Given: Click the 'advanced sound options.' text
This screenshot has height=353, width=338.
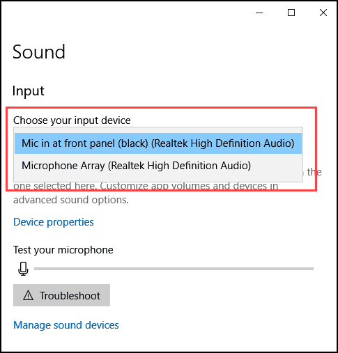Looking at the screenshot, I should pyautogui.click(x=71, y=200).
